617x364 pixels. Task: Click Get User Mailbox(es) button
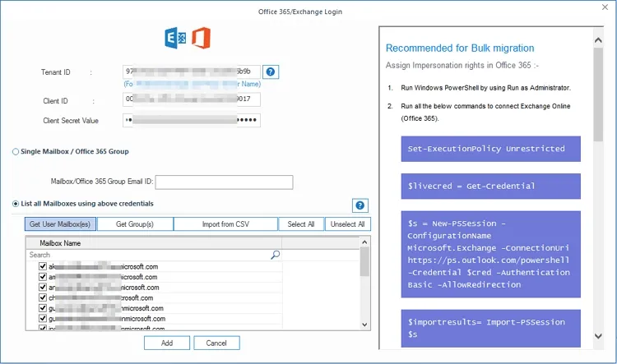click(x=60, y=224)
